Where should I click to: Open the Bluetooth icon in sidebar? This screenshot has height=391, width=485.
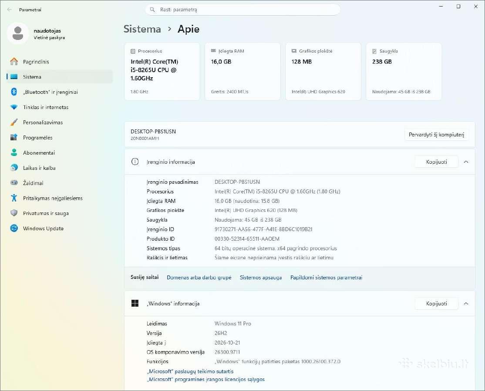coord(14,92)
